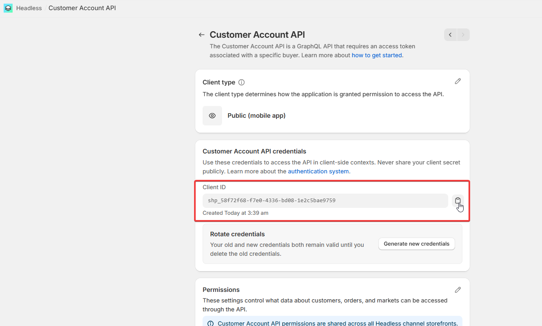542x326 pixels.
Task: Follow the "authentication system" link
Action: click(x=318, y=171)
